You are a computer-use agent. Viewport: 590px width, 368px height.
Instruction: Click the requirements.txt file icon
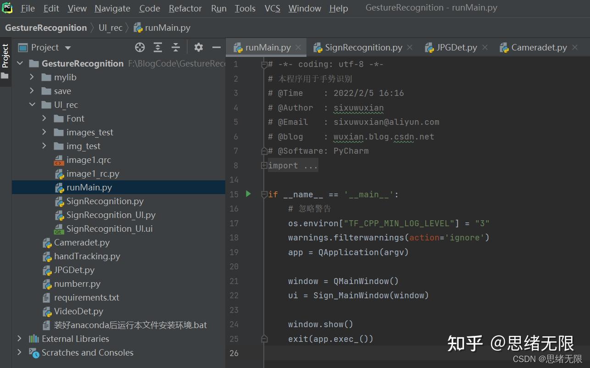click(x=46, y=298)
